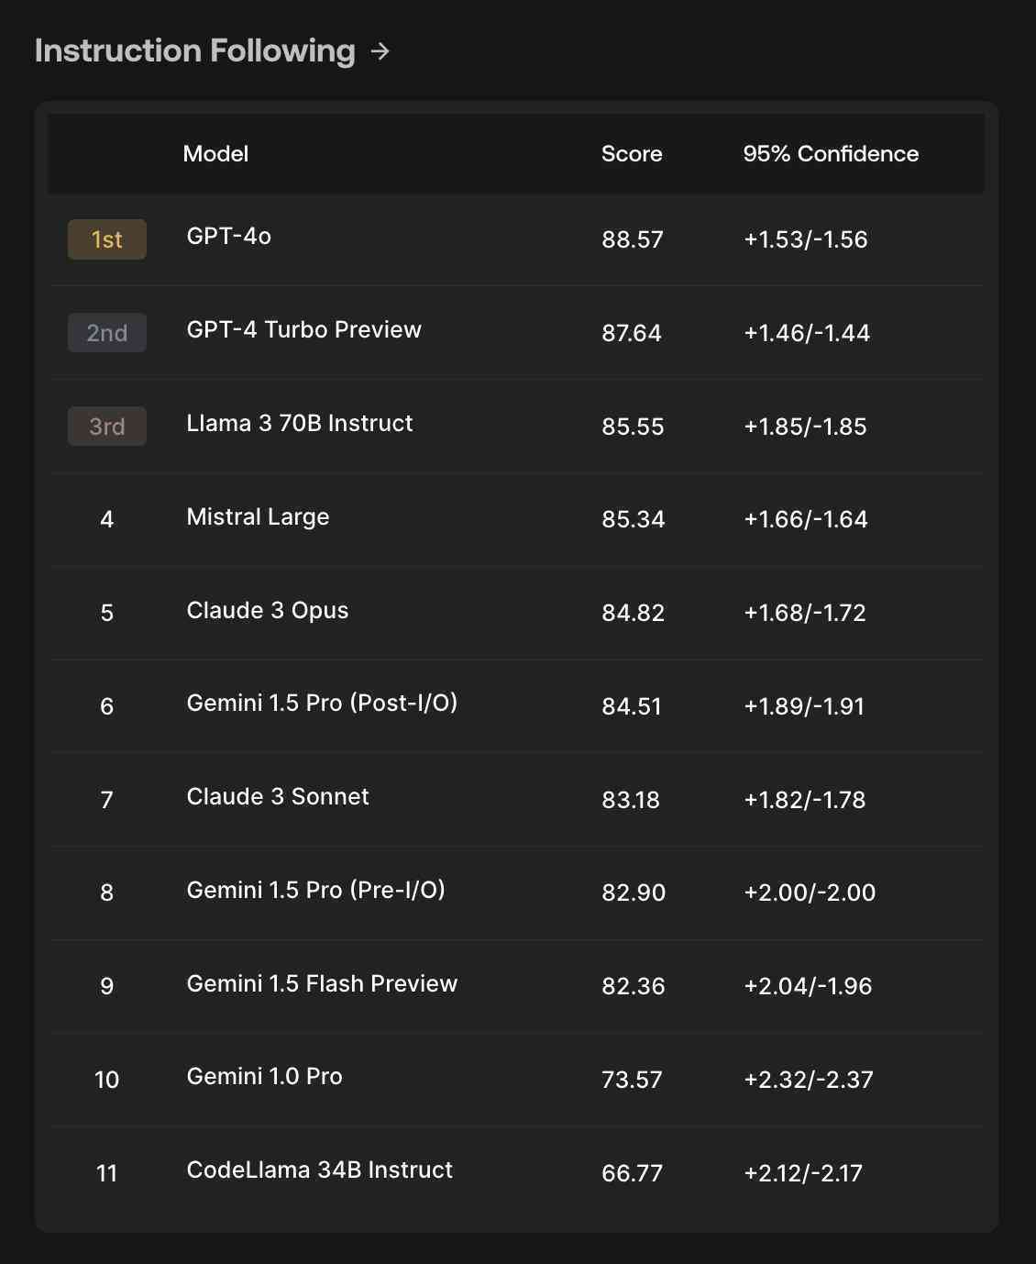The image size is (1036, 1264).
Task: Click the Mistral Large model name
Action: [x=258, y=516]
